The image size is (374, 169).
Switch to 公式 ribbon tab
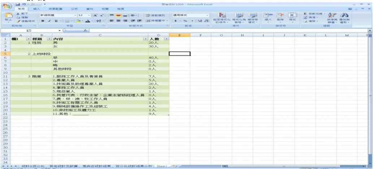(74, 9)
